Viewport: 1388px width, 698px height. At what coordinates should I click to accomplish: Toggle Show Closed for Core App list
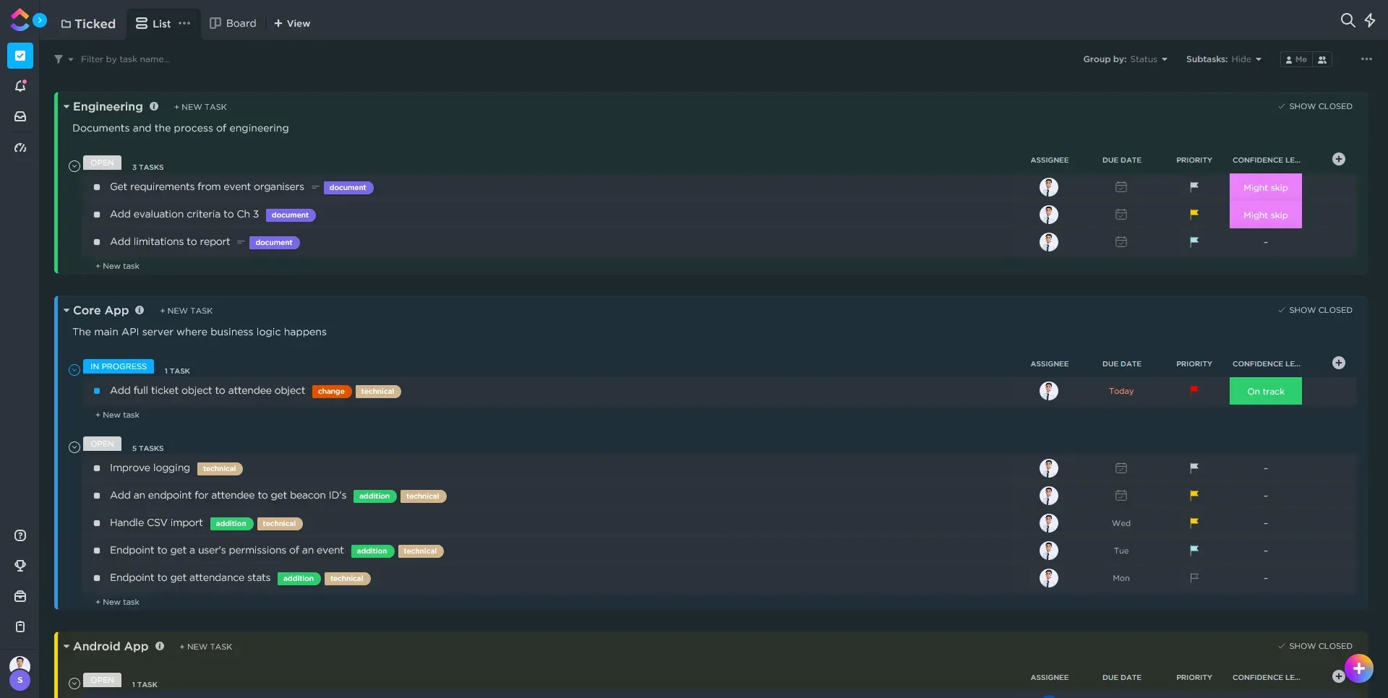point(1315,310)
